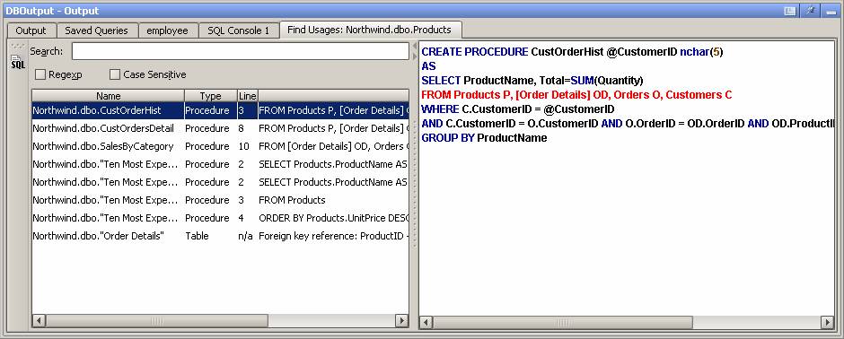This screenshot has width=844, height=339.
Task: Click the Procedure type cell for CustOrderHist
Action: point(210,110)
